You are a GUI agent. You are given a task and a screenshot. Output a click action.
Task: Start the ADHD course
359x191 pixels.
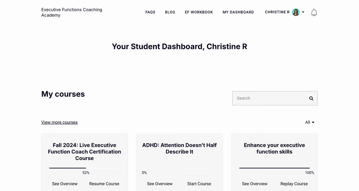(x=199, y=184)
